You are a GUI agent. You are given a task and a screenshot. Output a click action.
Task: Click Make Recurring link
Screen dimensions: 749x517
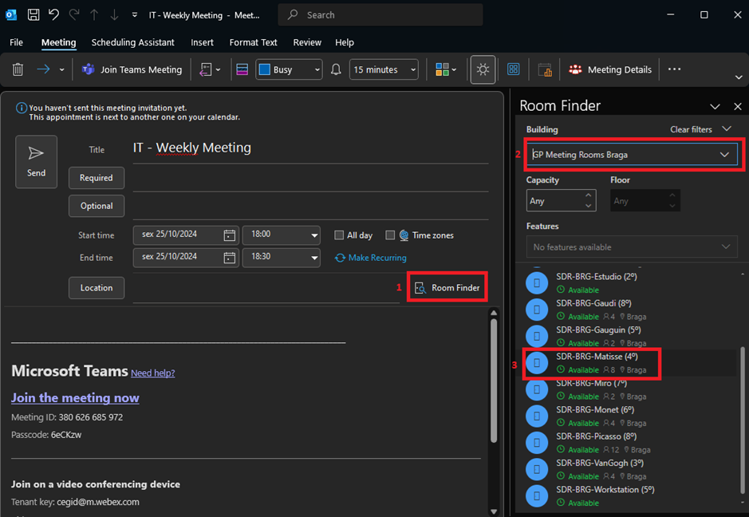(x=371, y=258)
